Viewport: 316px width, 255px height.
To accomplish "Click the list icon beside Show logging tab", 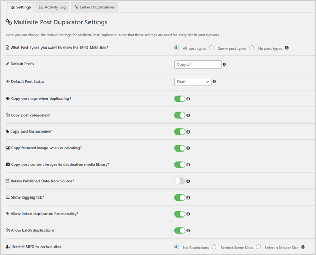I will 8,197.
